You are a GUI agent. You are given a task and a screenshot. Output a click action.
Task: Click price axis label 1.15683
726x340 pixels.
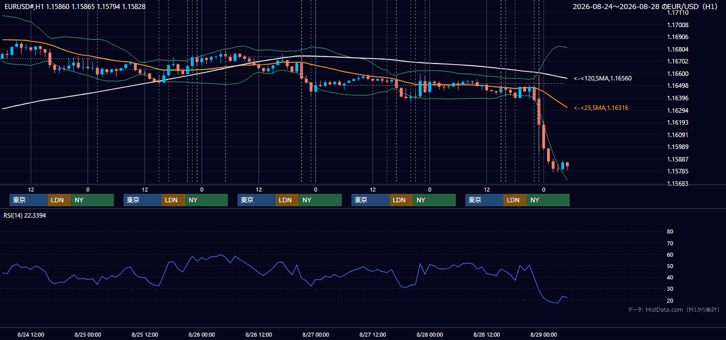[678, 184]
